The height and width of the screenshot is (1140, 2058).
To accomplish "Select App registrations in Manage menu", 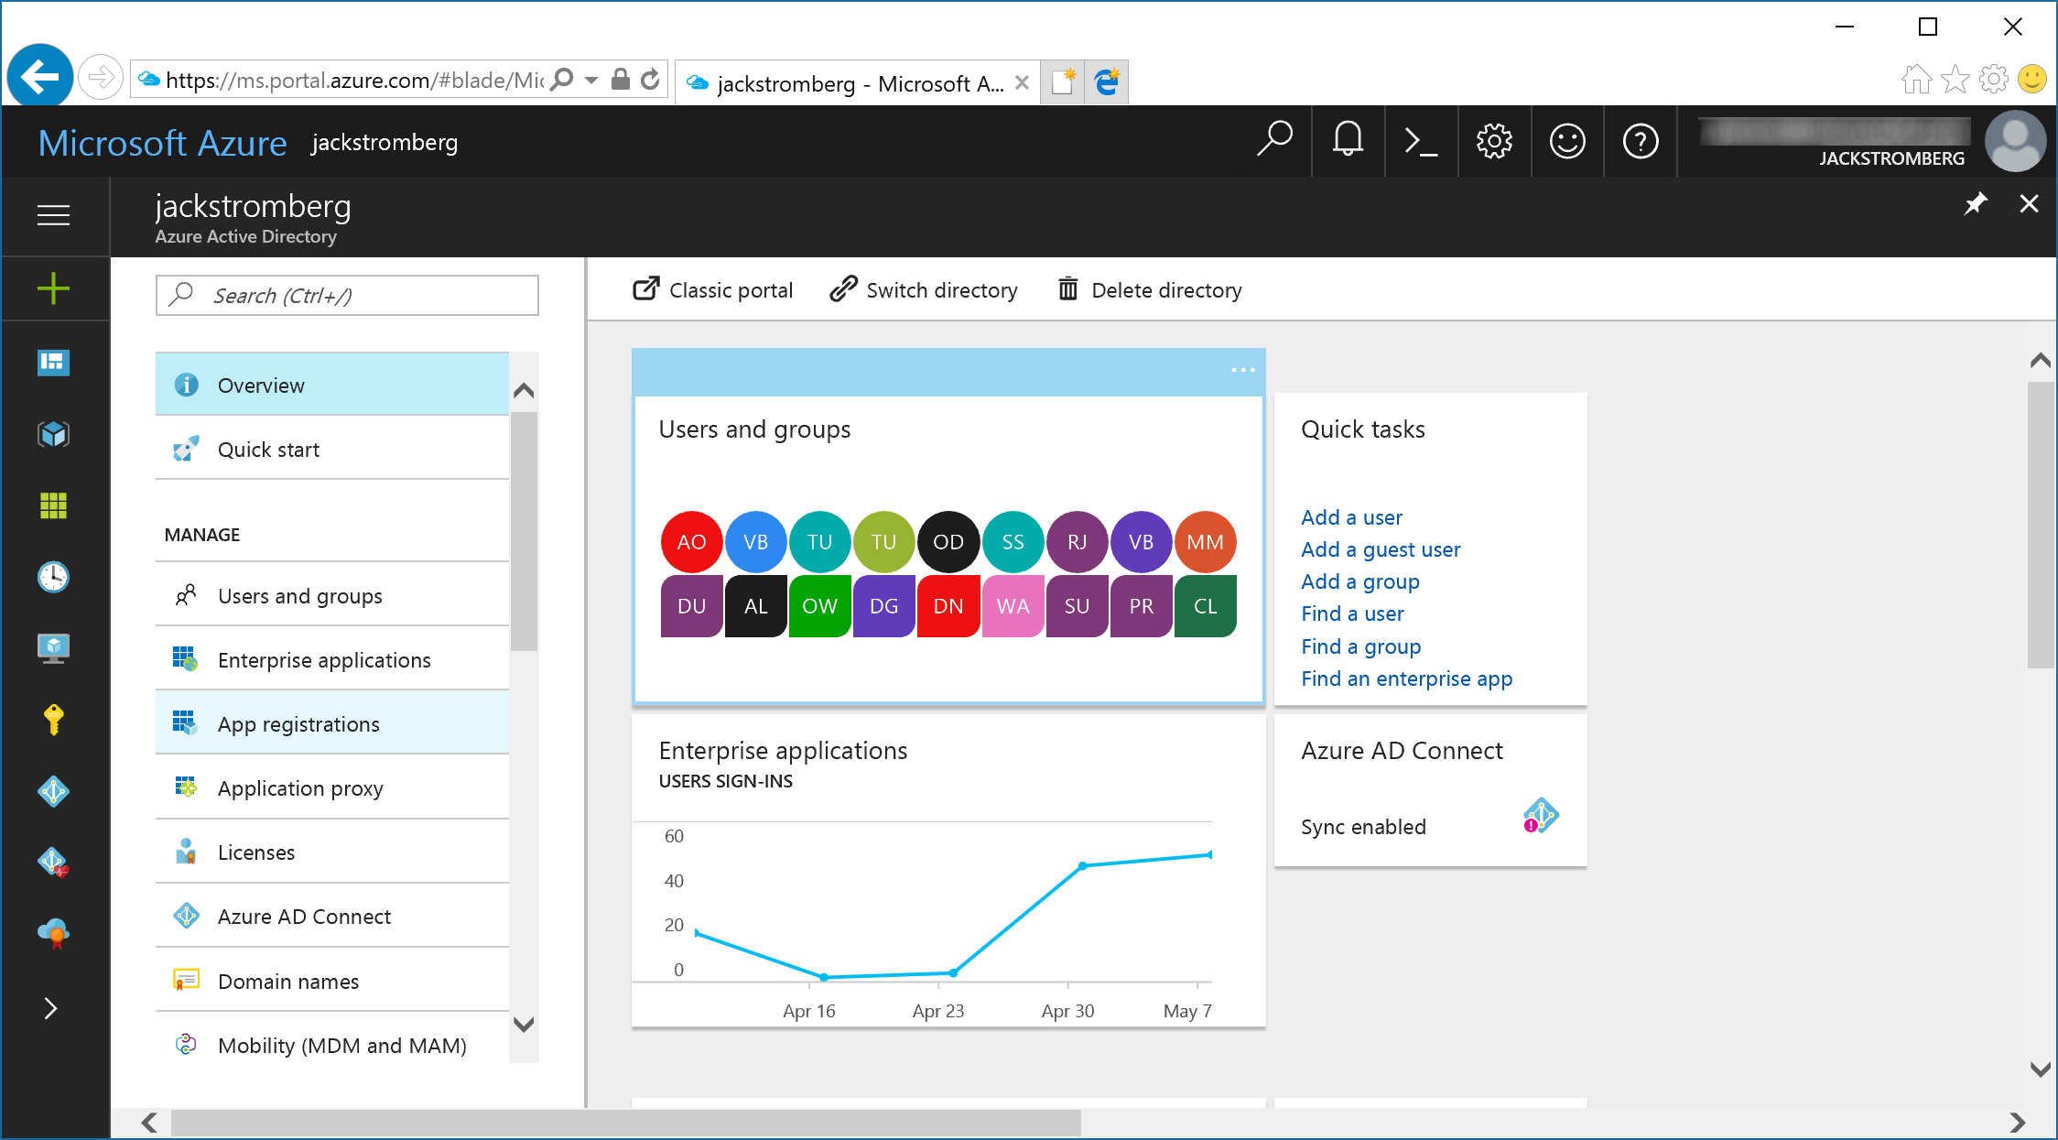I will (x=298, y=724).
